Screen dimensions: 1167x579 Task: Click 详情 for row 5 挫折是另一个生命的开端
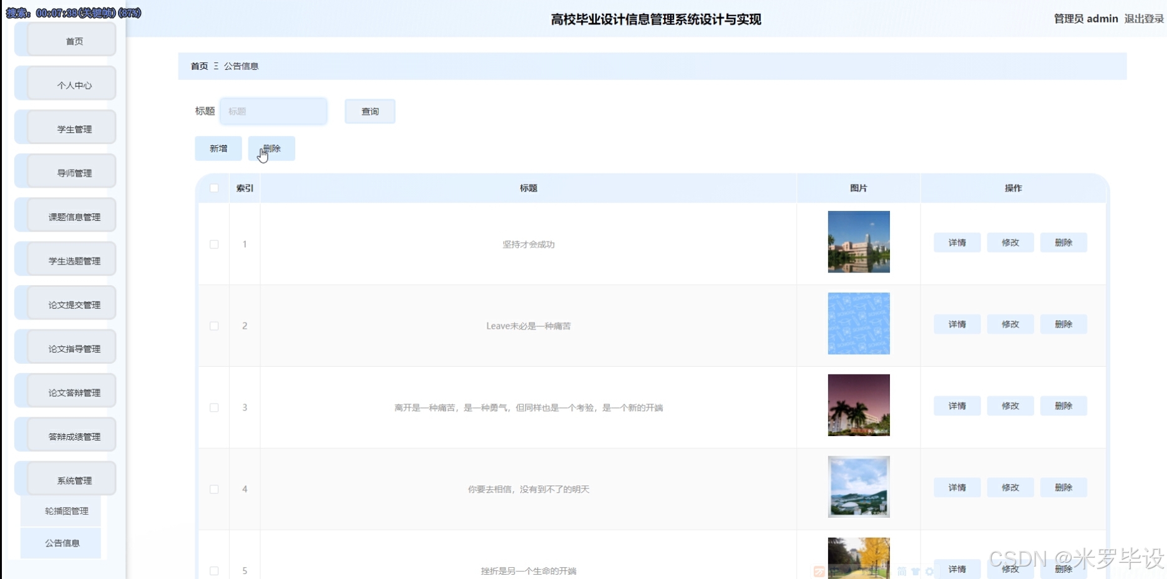point(957,569)
